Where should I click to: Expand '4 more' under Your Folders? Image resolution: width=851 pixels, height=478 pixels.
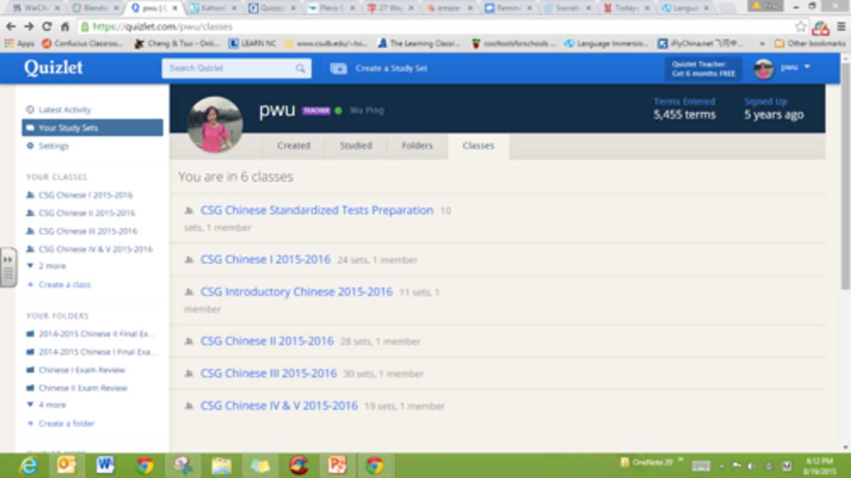(x=52, y=405)
